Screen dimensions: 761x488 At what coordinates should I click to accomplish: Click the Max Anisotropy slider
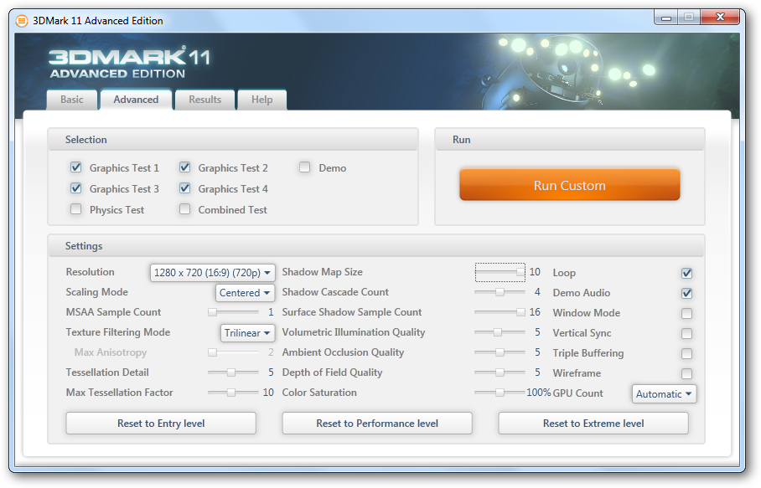[234, 352]
